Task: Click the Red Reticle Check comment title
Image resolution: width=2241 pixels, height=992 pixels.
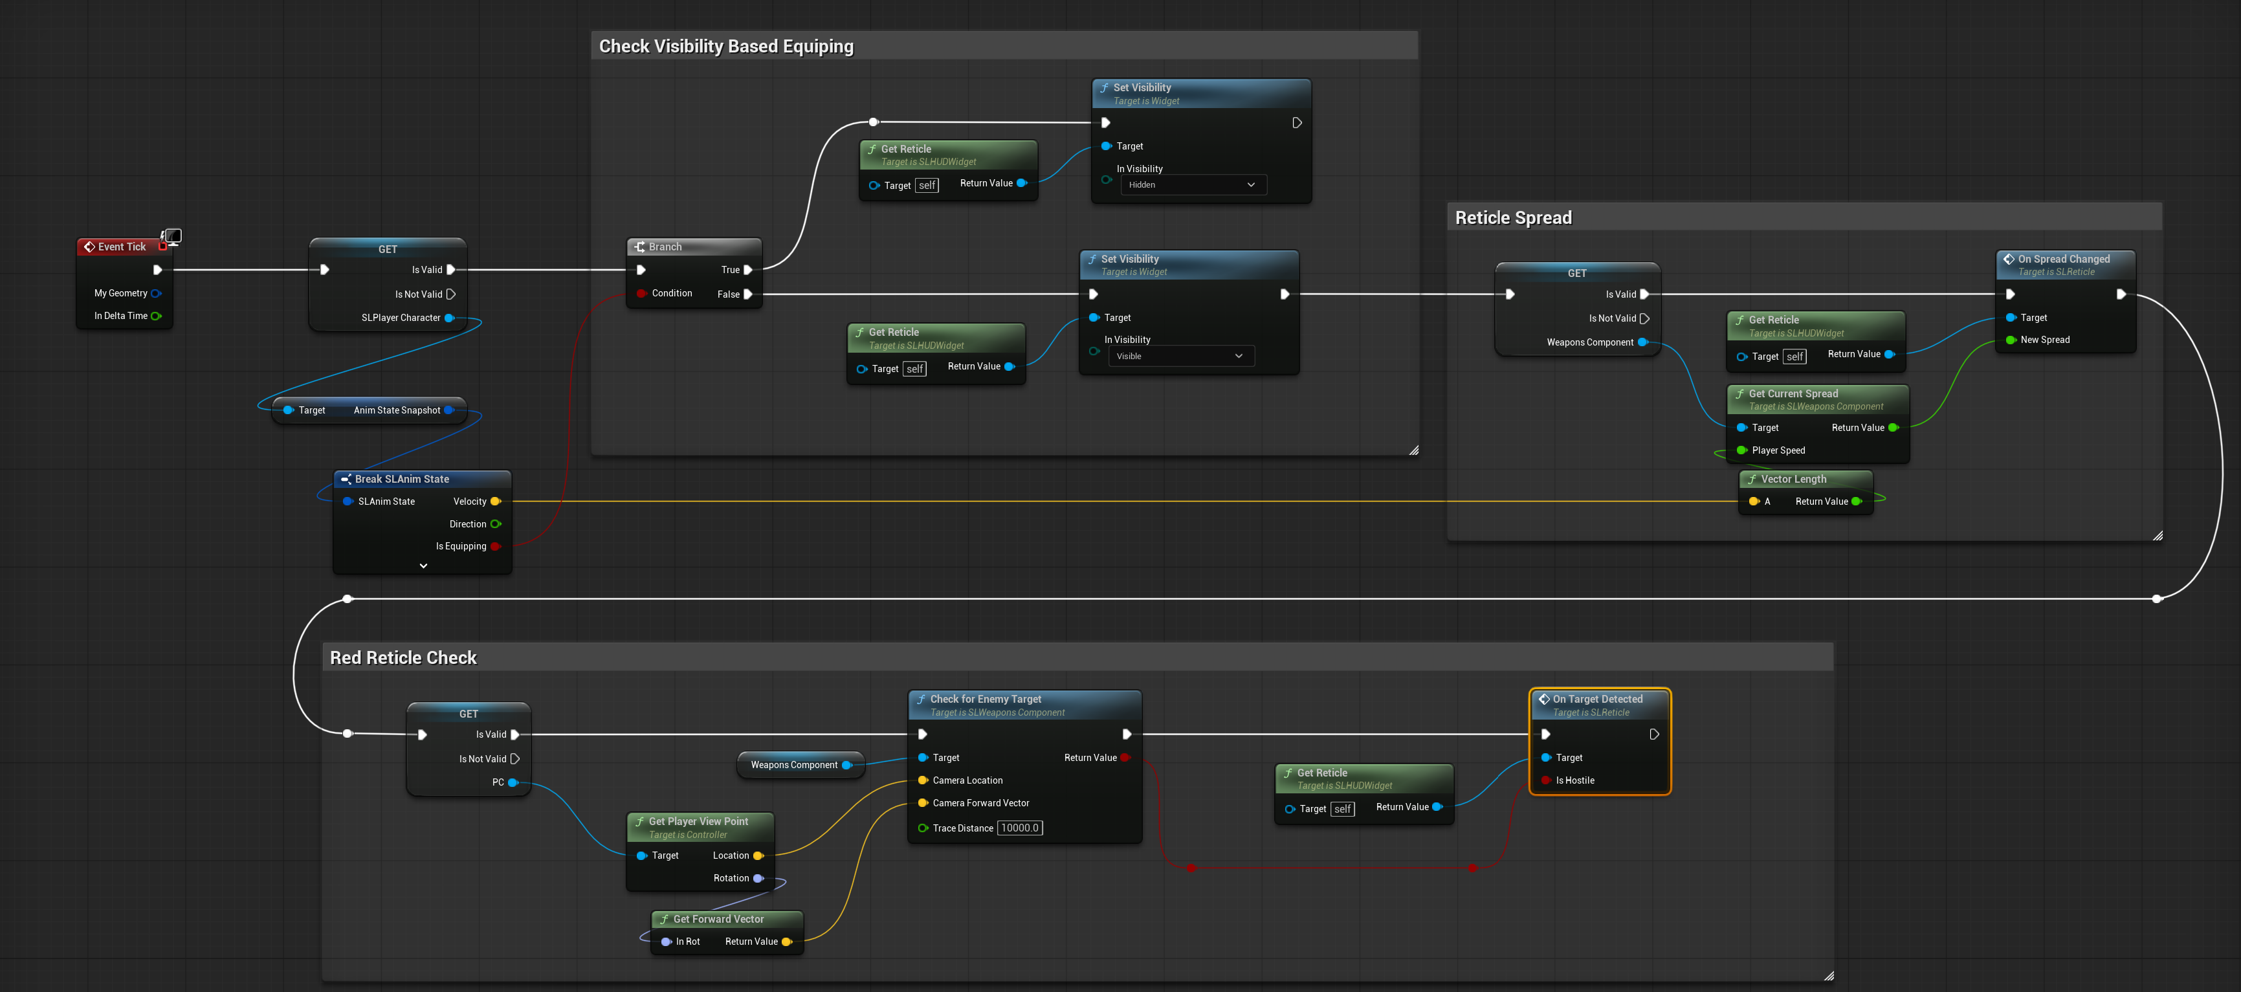Action: [x=404, y=658]
